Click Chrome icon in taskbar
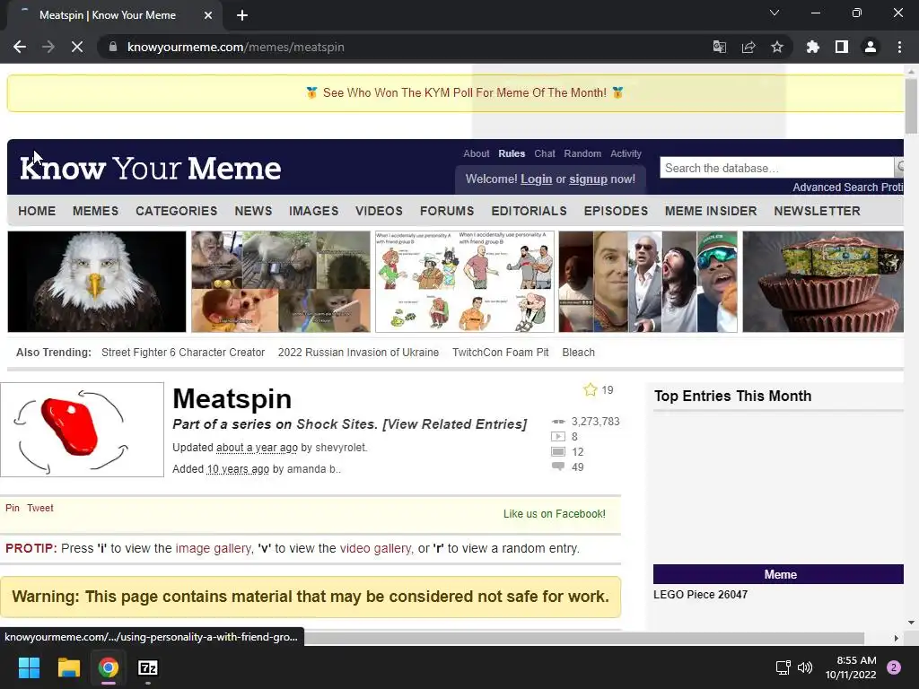Viewport: 919px width, 689px height. point(109,667)
